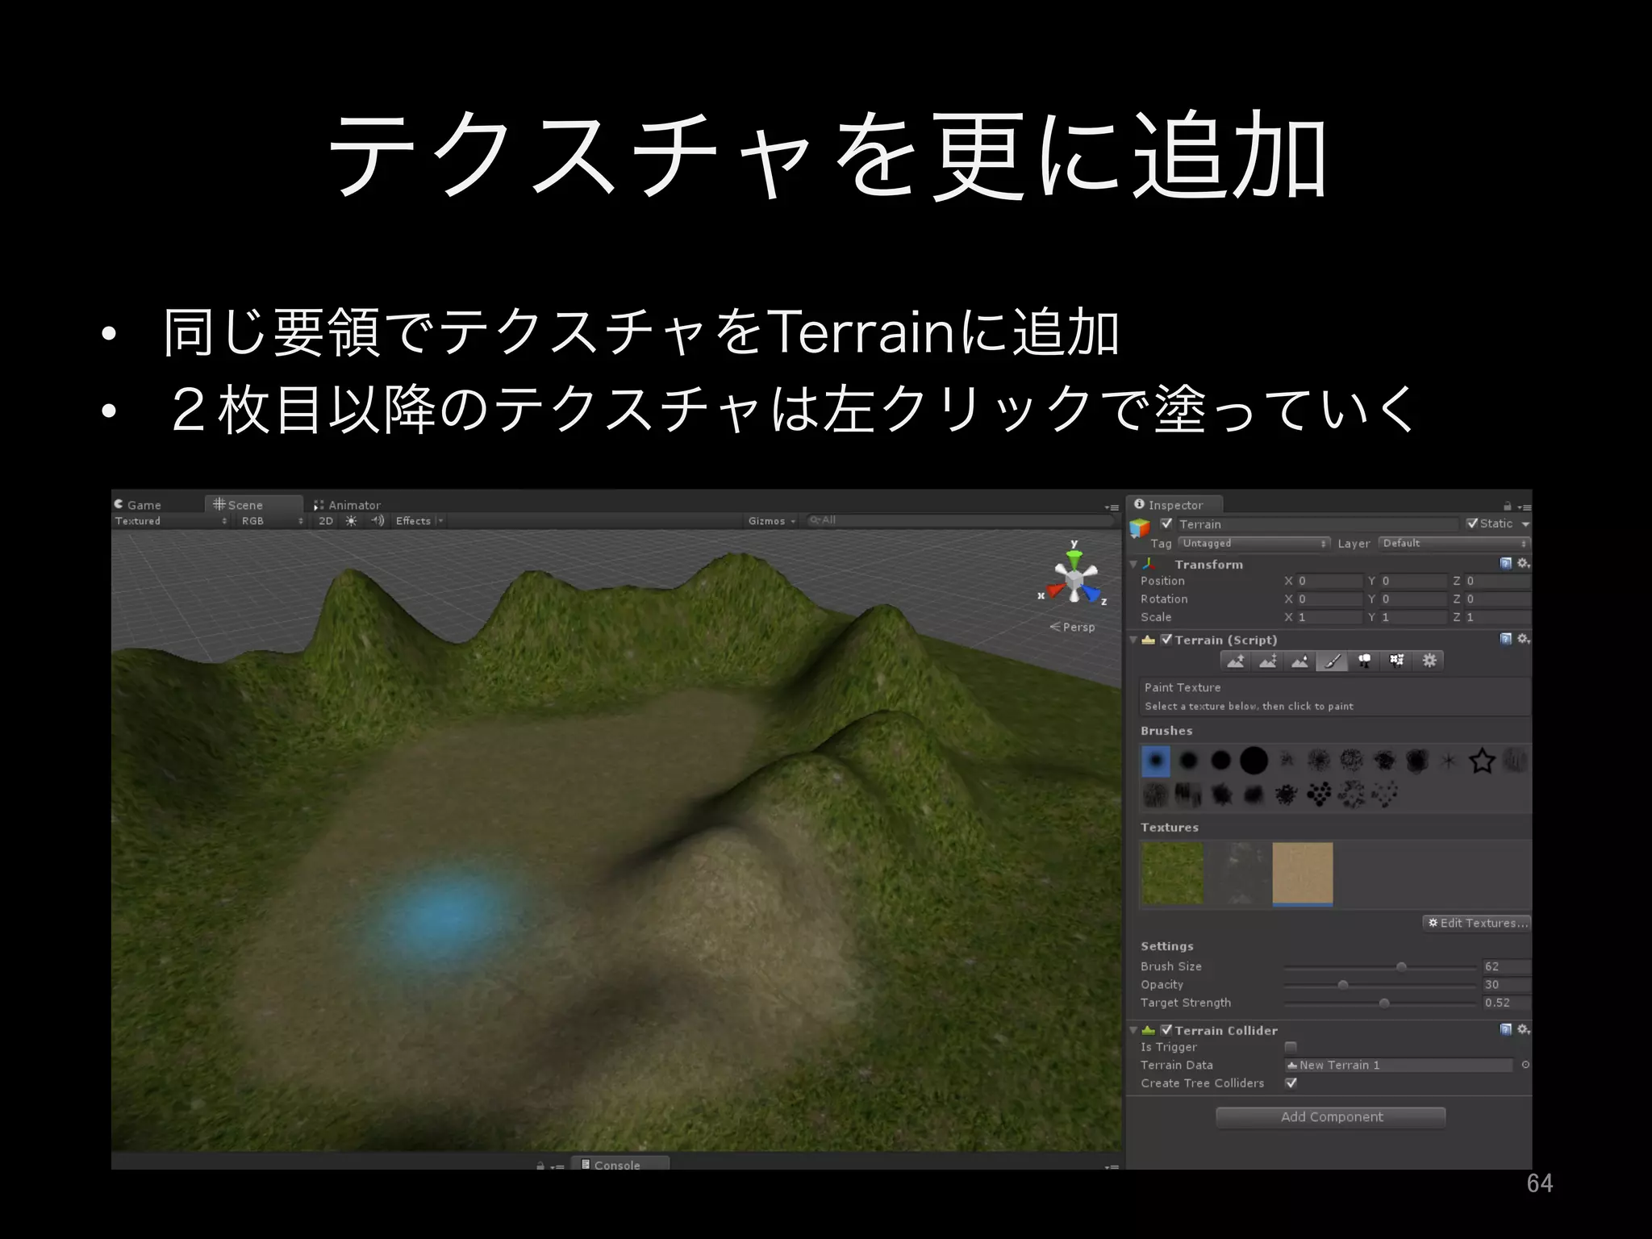Screen dimensions: 1652x1239
Task: Open the Gizmos dropdown
Action: click(x=771, y=521)
